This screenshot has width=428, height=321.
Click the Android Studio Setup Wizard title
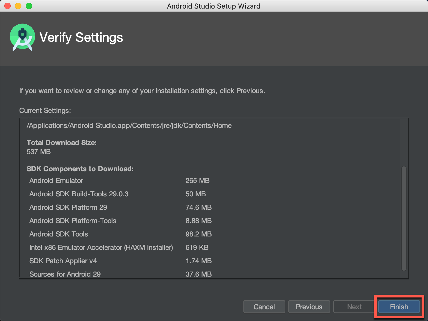pyautogui.click(x=214, y=6)
